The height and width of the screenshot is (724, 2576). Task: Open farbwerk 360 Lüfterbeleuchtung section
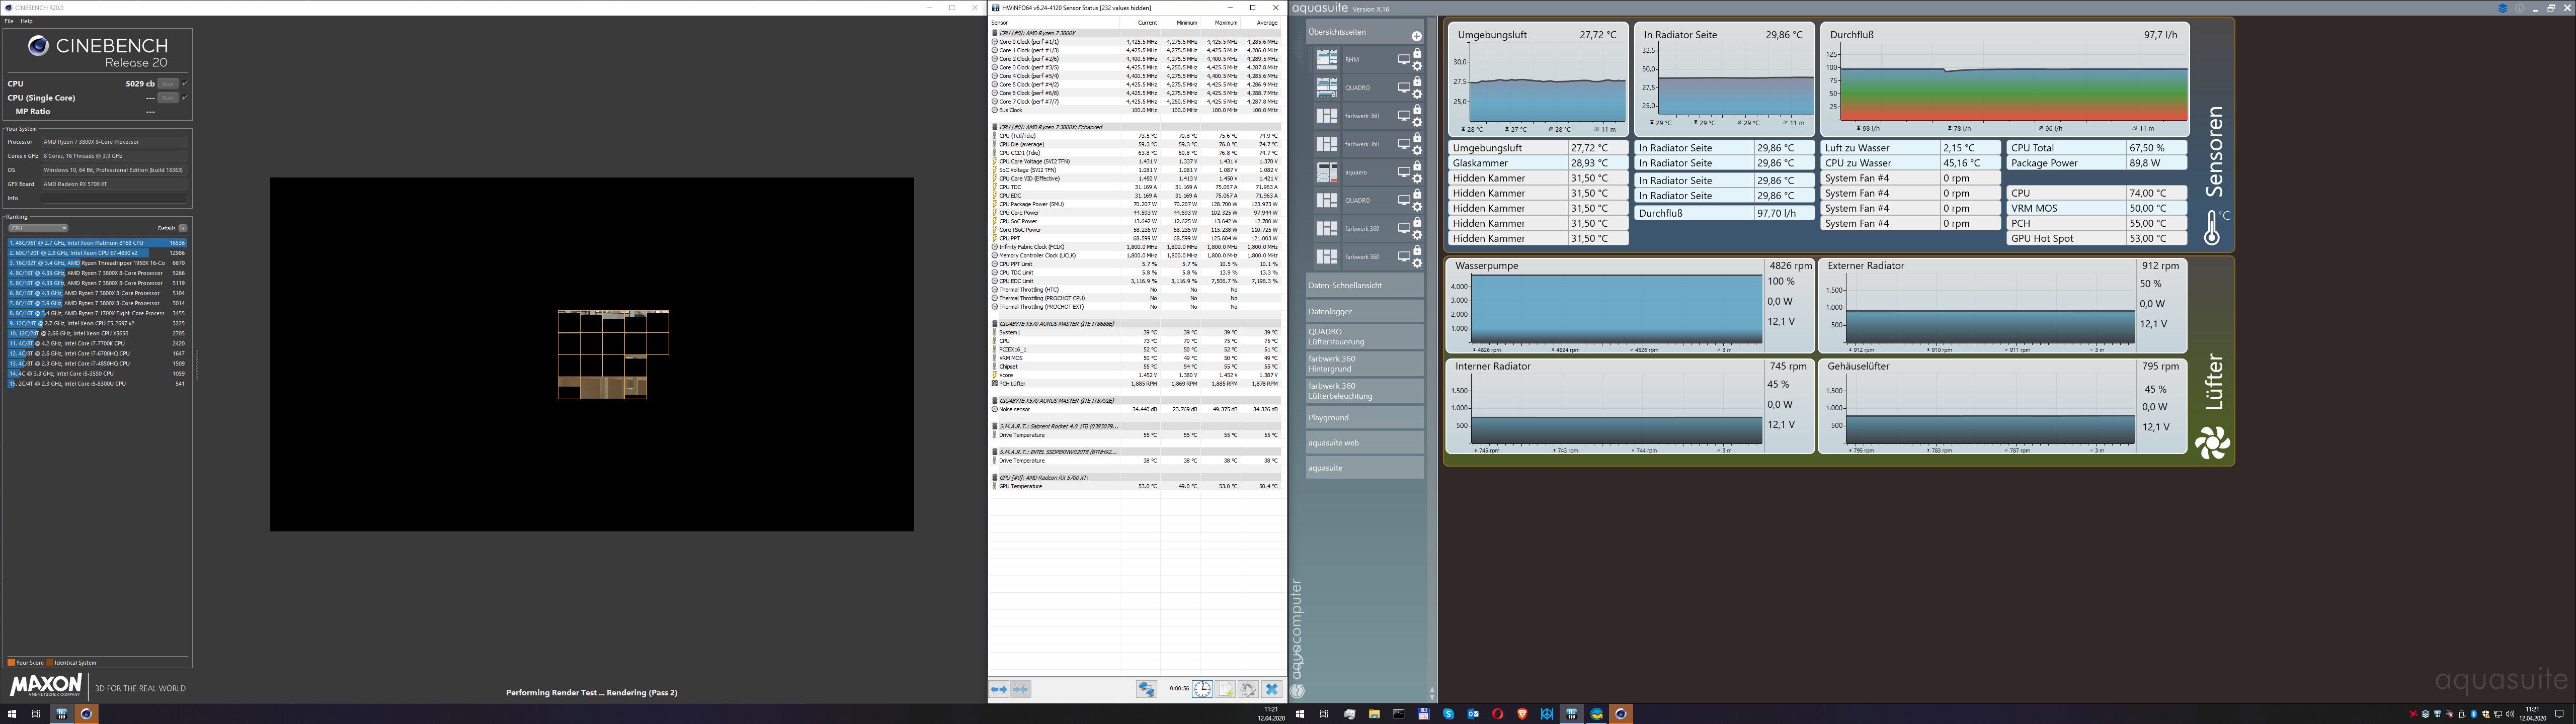click(x=1365, y=391)
